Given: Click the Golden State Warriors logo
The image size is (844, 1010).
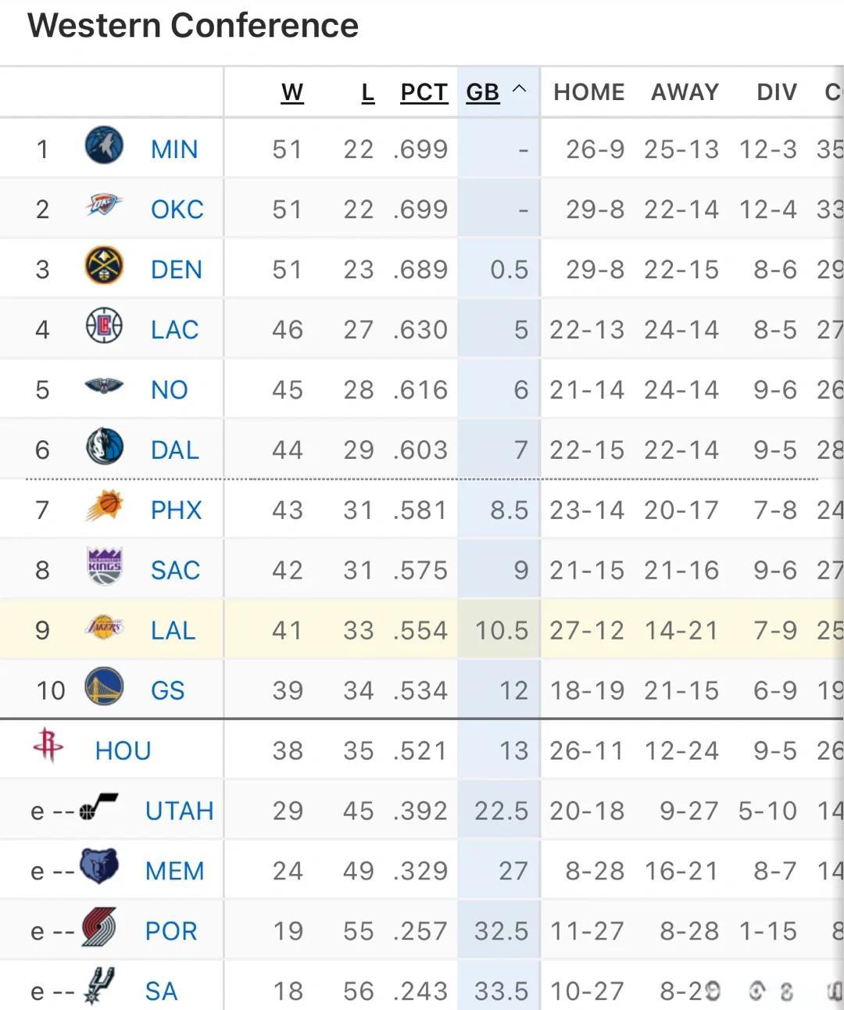Looking at the screenshot, I should (x=104, y=687).
